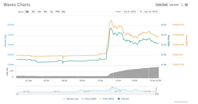Screen dimensions: 198x104
Task: Click the $260M market cap axis label
Action: 11,25
